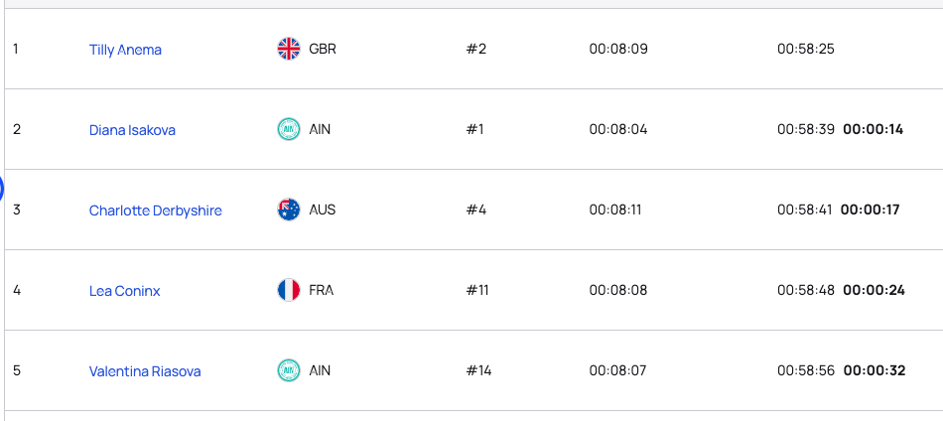Click start number #2 in first row
This screenshot has height=421, width=943.
(x=476, y=49)
